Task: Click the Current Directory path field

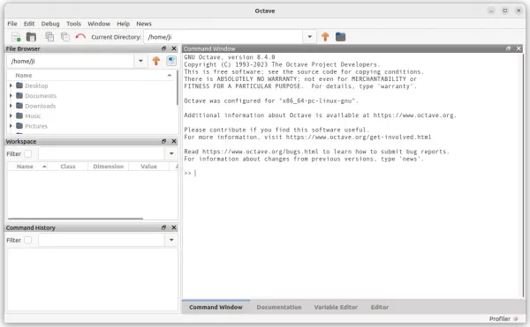Action: pyautogui.click(x=223, y=37)
